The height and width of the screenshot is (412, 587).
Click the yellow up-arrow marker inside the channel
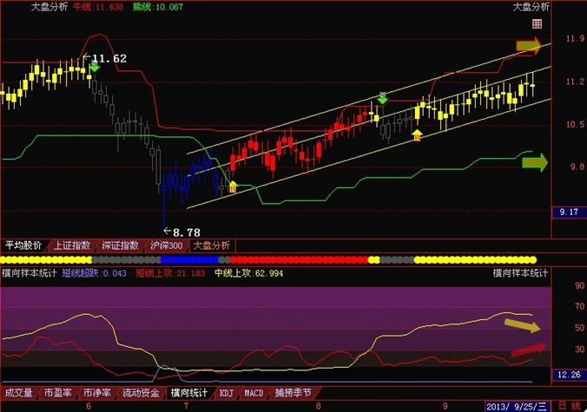click(417, 134)
